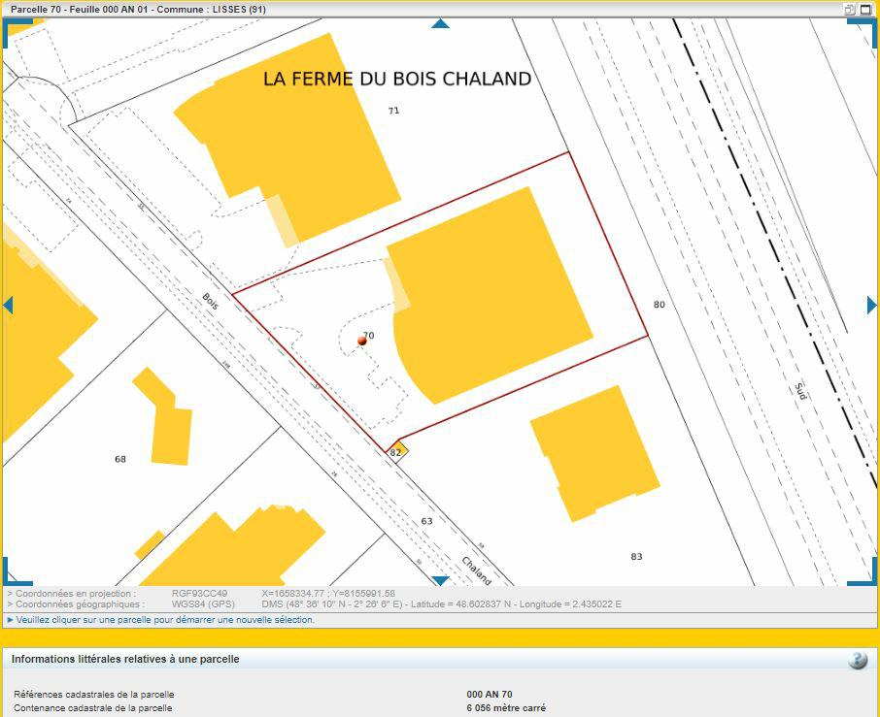Viewport: 880px width, 717px height.
Task: Select parcel 83 at the bottom
Action: click(x=637, y=556)
